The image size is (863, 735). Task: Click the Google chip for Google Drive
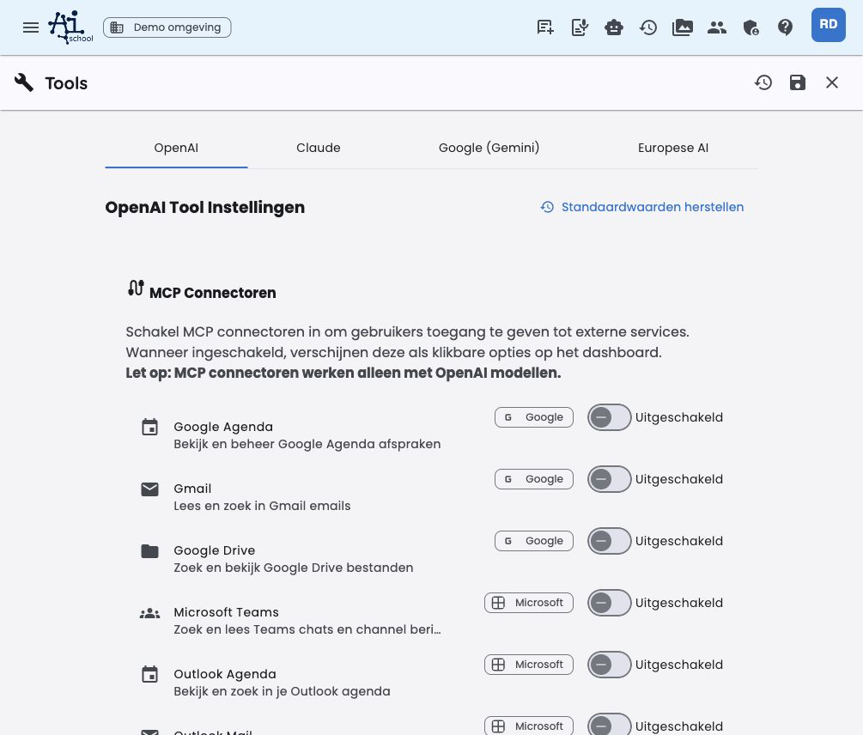[534, 541]
